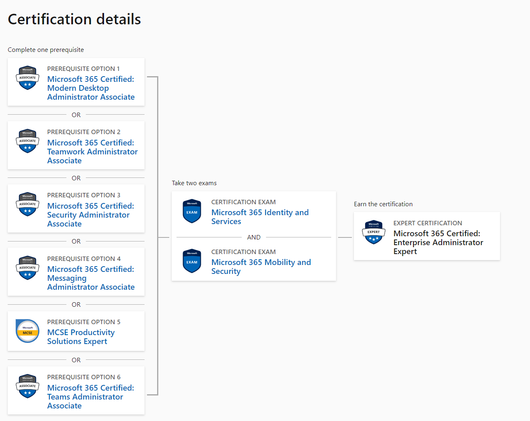Open Teams Administrator Associate link
This screenshot has width=530, height=421.
[91, 397]
